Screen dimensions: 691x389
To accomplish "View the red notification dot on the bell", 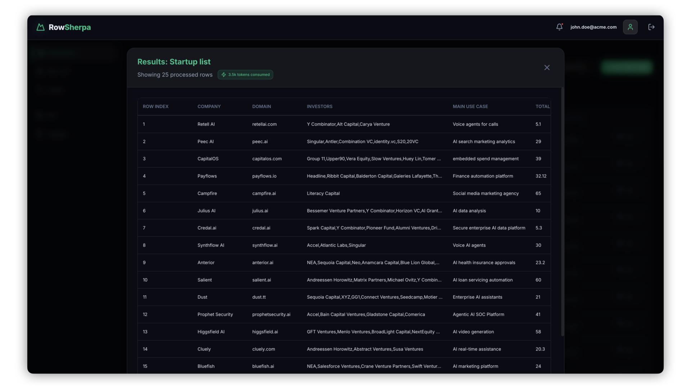I will pyautogui.click(x=562, y=24).
